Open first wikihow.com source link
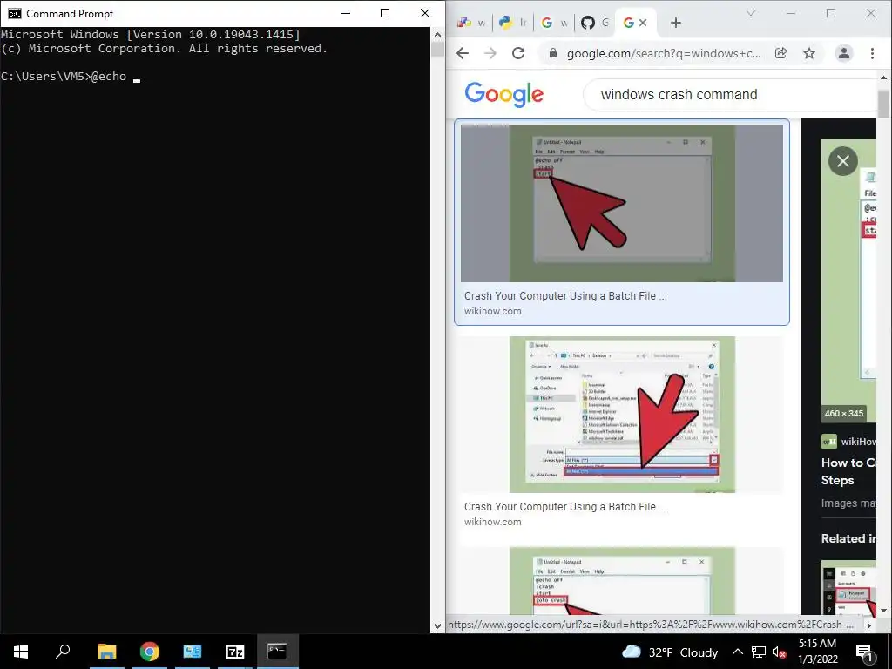Viewport: 892px width, 669px height. 493,311
